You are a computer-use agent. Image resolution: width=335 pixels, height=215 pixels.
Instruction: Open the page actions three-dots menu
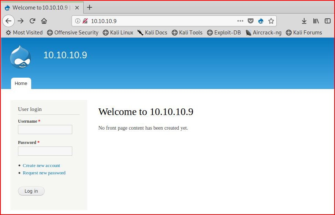(x=240, y=21)
